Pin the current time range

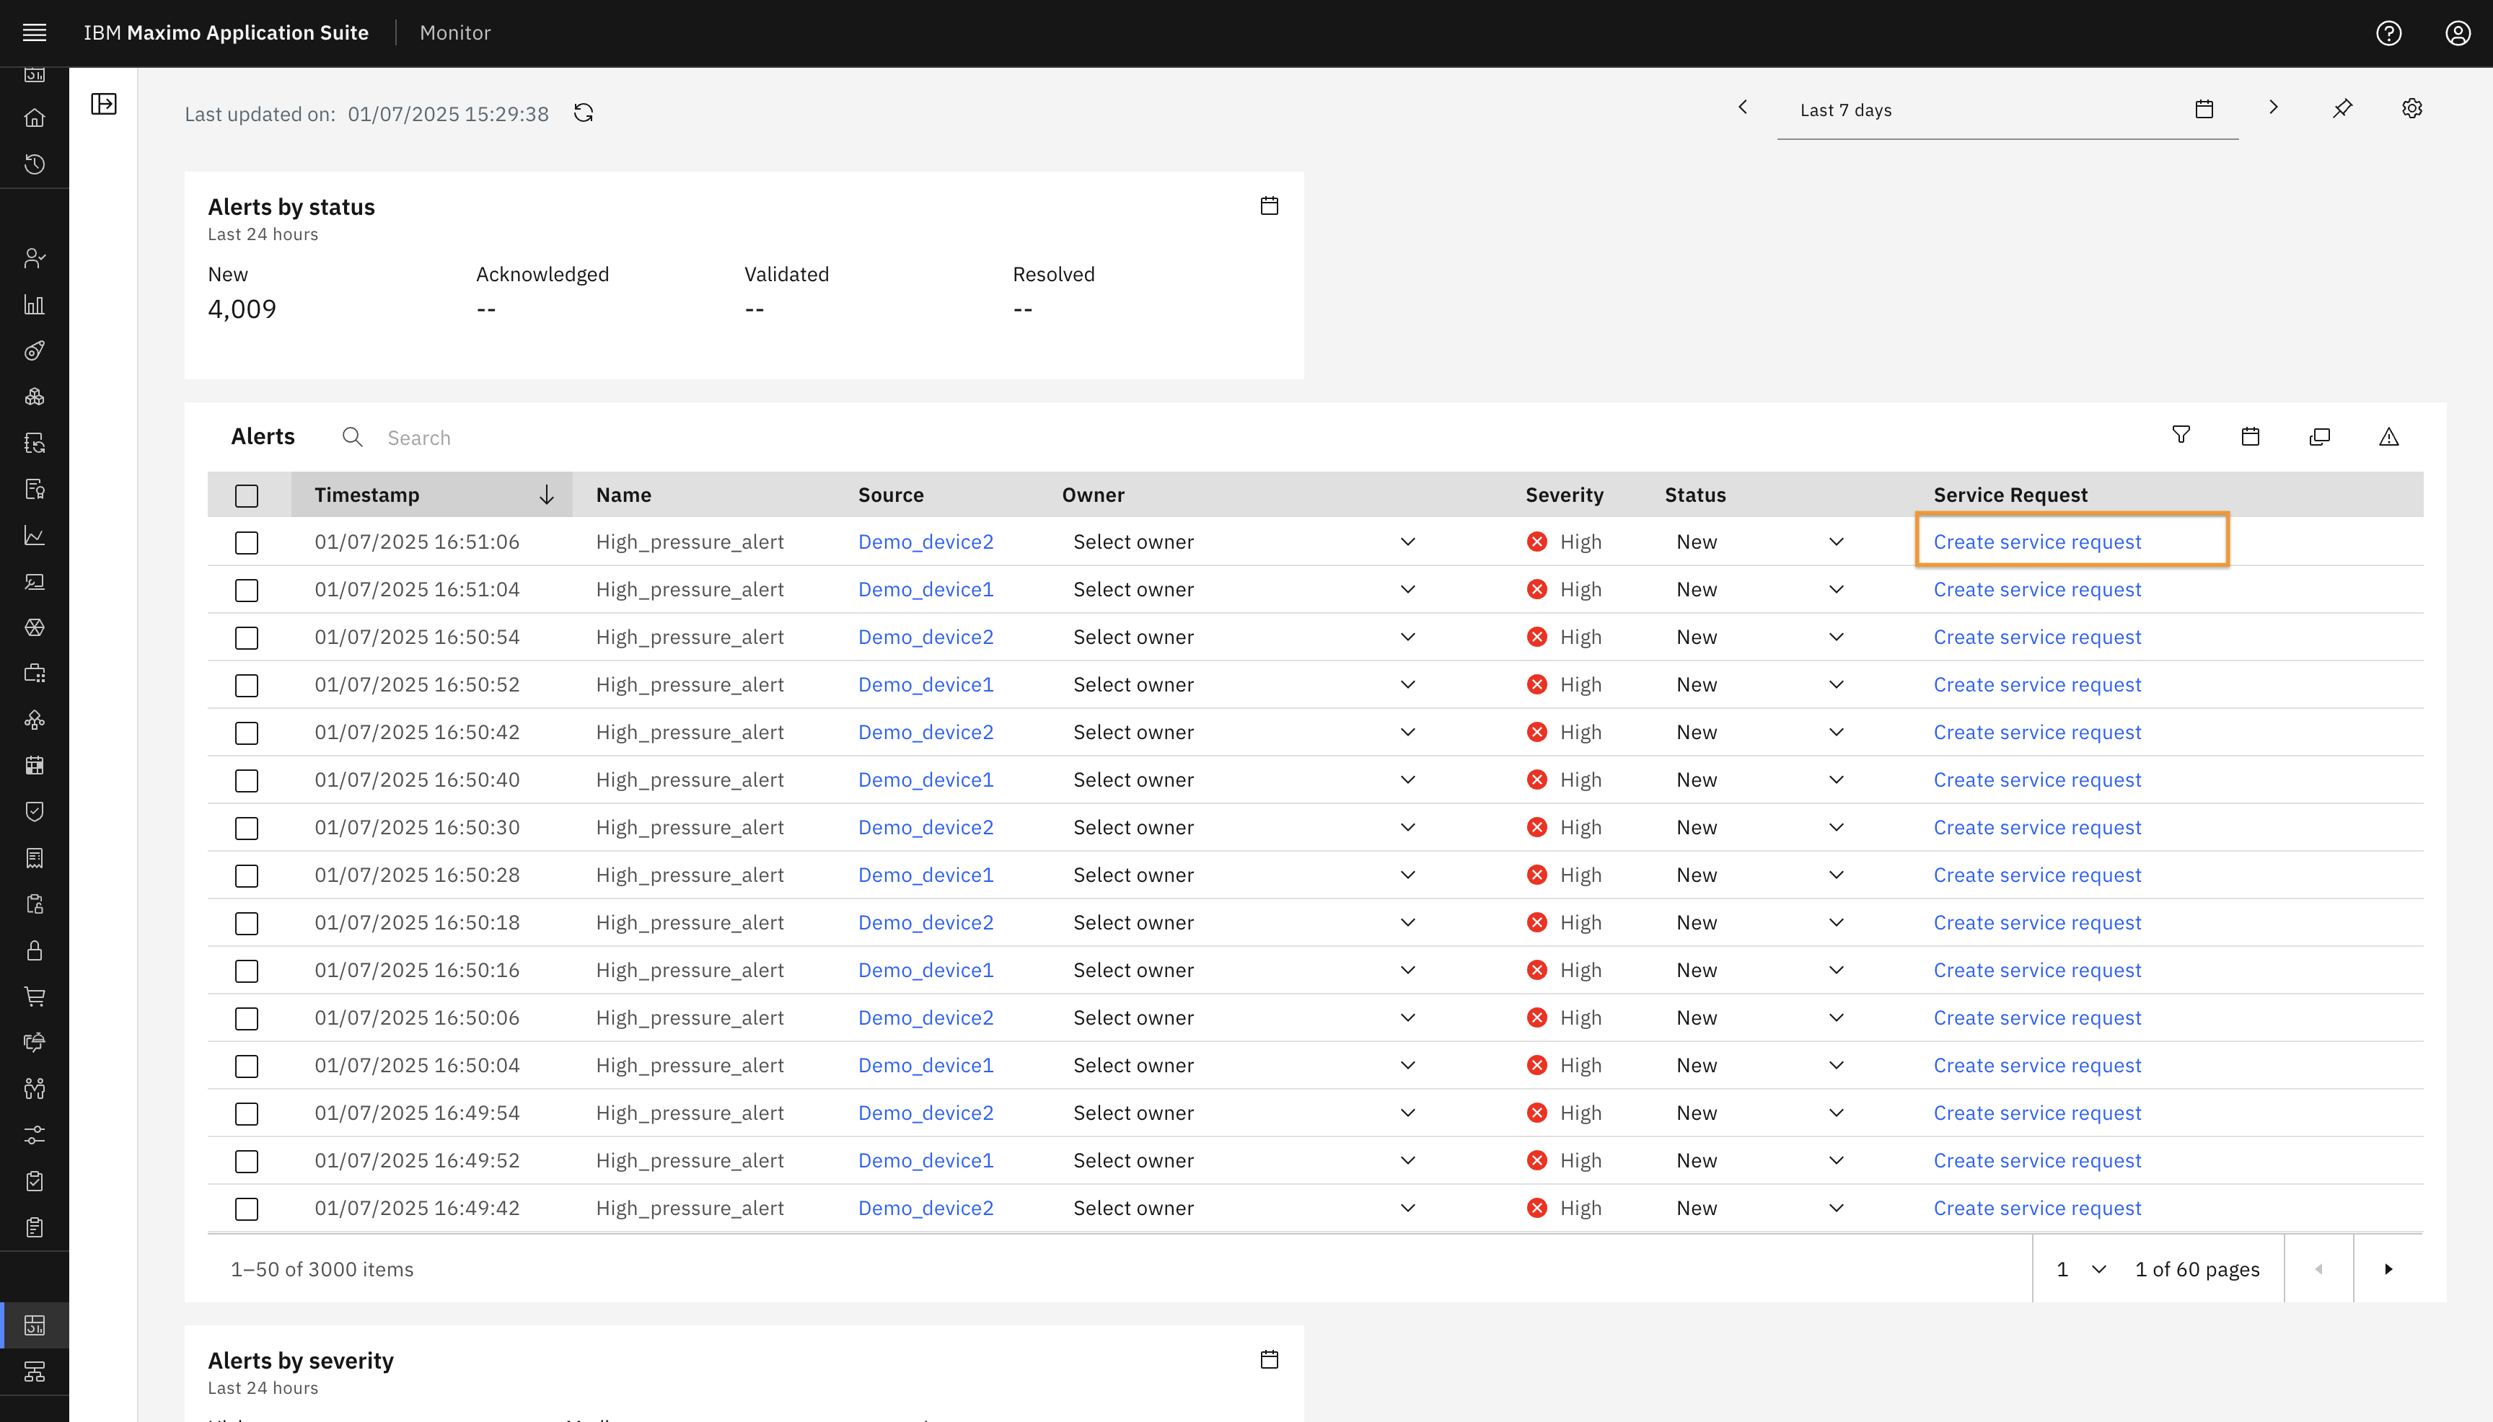(2342, 108)
